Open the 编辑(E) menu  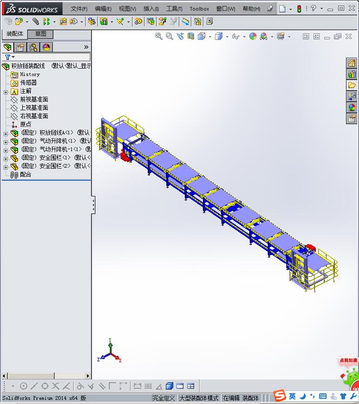pyautogui.click(x=103, y=9)
